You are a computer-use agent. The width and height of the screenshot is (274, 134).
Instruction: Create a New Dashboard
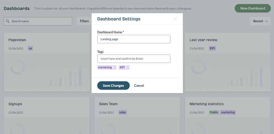(253, 8)
